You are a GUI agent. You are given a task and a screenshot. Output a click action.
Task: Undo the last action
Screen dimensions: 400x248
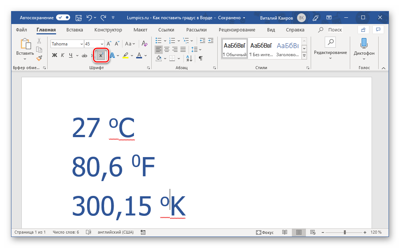coord(89,18)
